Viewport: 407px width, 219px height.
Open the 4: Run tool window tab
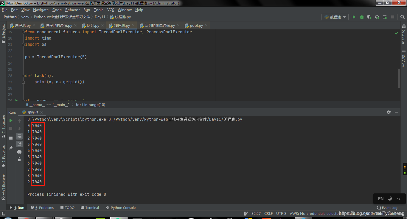point(17,208)
